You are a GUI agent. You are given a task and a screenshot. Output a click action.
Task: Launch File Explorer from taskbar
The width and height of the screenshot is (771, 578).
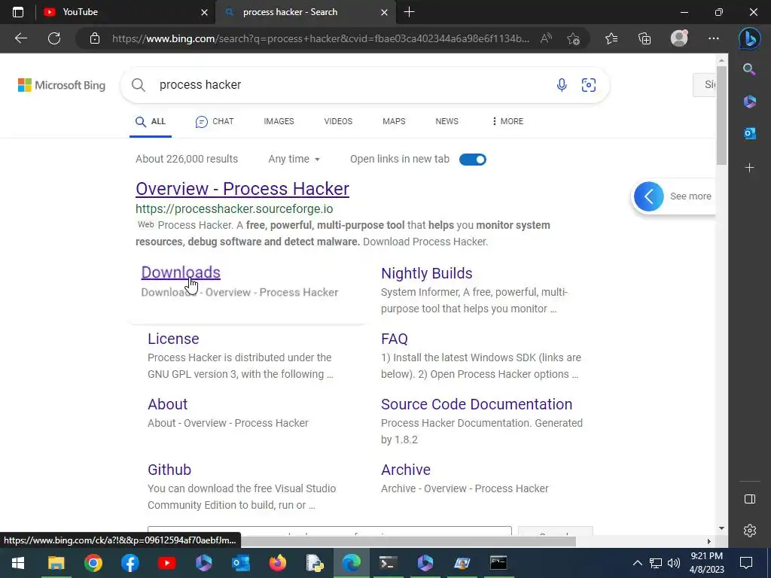56,563
